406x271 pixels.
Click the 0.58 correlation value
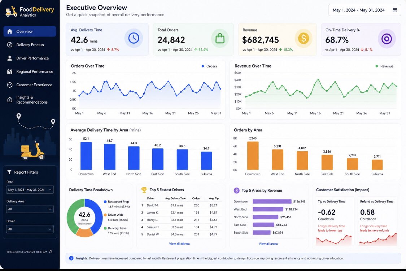coord(367,212)
